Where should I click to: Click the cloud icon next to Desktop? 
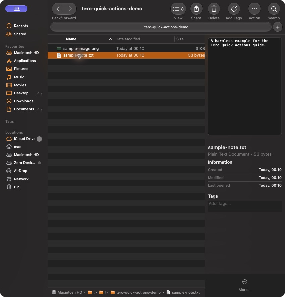click(x=39, y=93)
